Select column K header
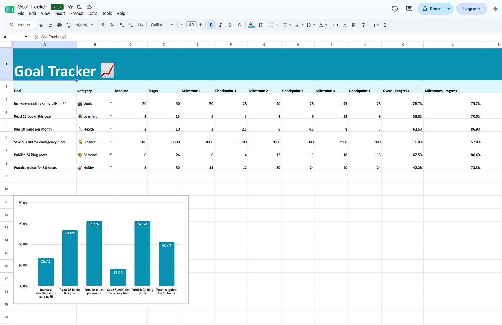Image resolution: width=502 pixels, height=325 pixels. (403, 44)
